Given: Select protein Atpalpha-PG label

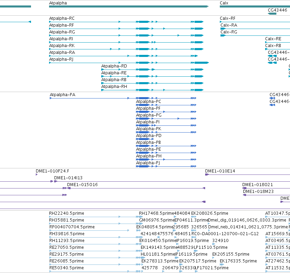Looking at the screenshot, I should (149, 115).
